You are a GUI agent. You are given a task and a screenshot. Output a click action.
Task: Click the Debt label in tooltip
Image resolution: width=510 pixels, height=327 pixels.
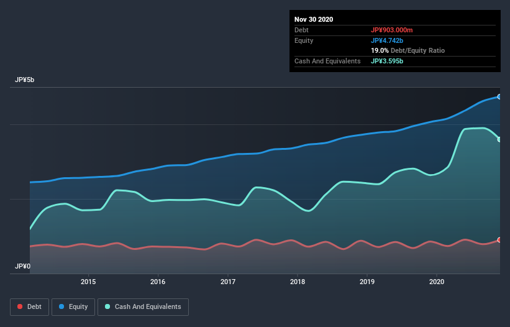(301, 30)
